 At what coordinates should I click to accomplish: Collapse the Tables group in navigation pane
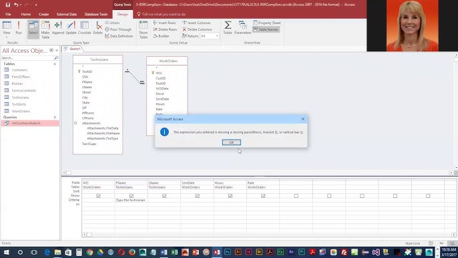(x=55, y=63)
